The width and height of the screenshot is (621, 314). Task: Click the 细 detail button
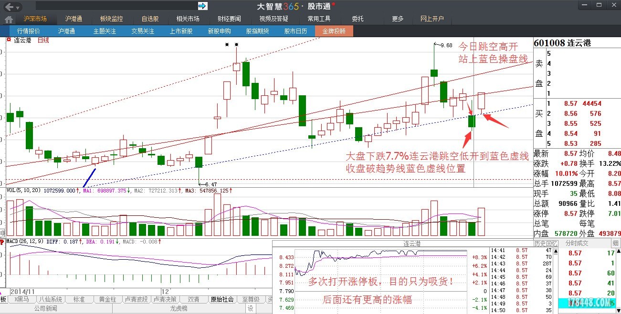[x=615, y=243]
